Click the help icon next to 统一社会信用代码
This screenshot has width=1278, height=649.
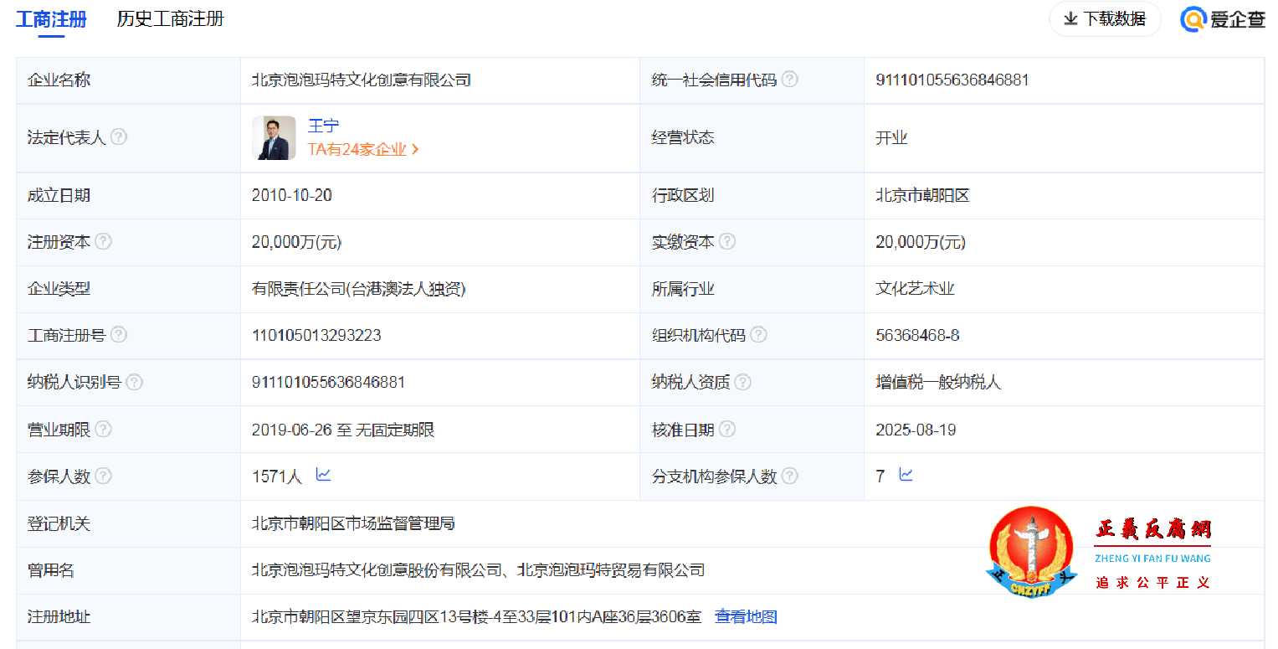coord(790,80)
